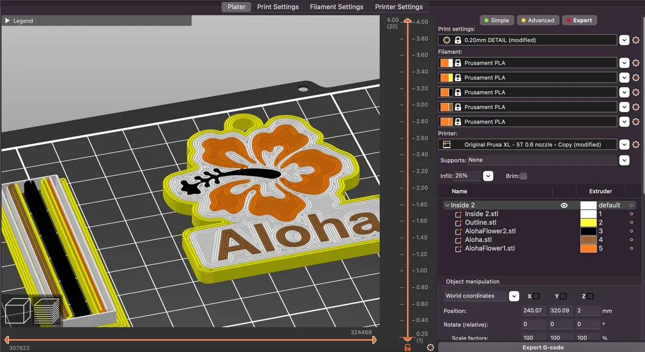Collapse the Inside 2 object tree
645x352 pixels.
tap(447, 205)
